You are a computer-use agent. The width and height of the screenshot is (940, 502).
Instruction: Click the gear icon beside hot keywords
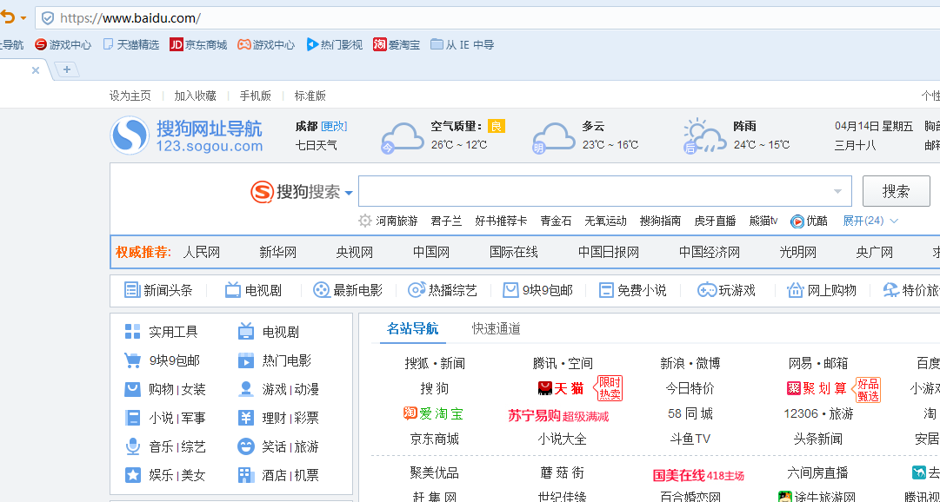[365, 221]
